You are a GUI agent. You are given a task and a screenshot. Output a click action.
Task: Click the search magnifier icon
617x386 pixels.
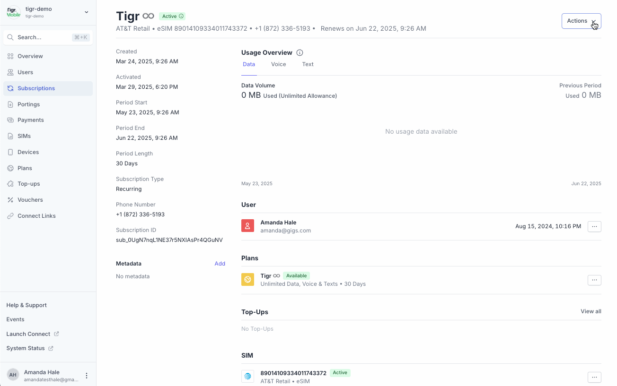[10, 37]
